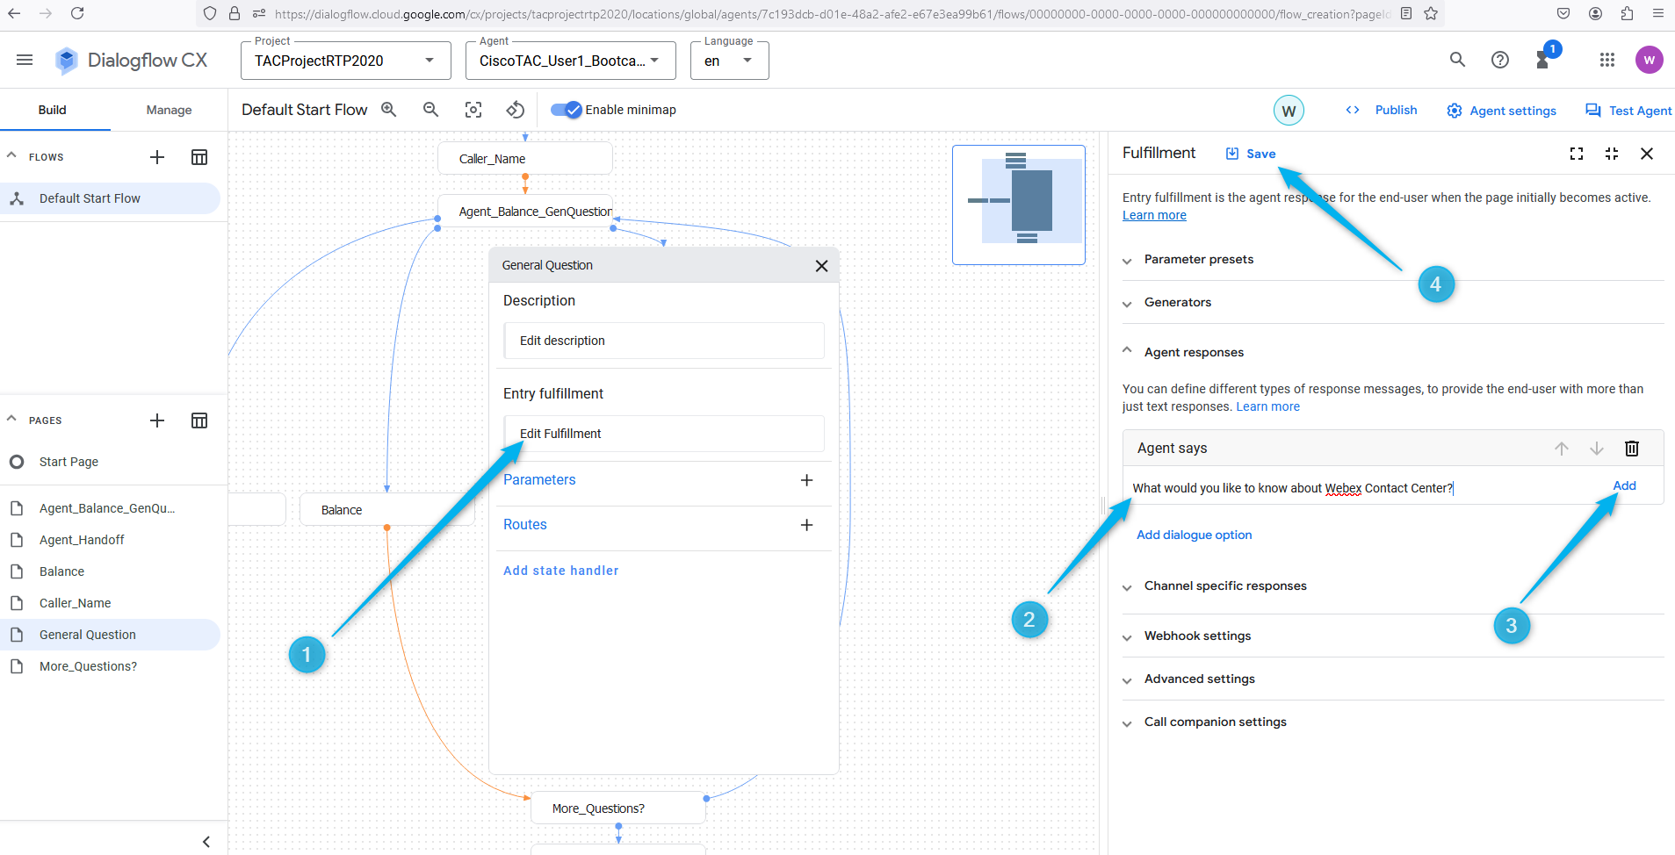Select Start Page in pages list
Image resolution: width=1675 pixels, height=855 pixels.
pyautogui.click(x=110, y=462)
